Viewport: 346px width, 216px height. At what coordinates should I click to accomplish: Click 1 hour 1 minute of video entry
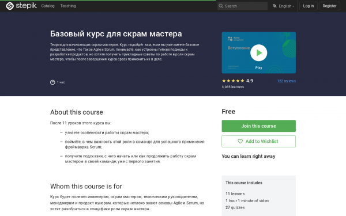tap(247, 200)
